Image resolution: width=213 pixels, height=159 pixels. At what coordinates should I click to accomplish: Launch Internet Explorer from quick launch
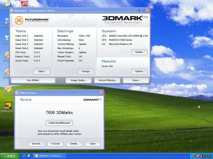(x=24, y=156)
